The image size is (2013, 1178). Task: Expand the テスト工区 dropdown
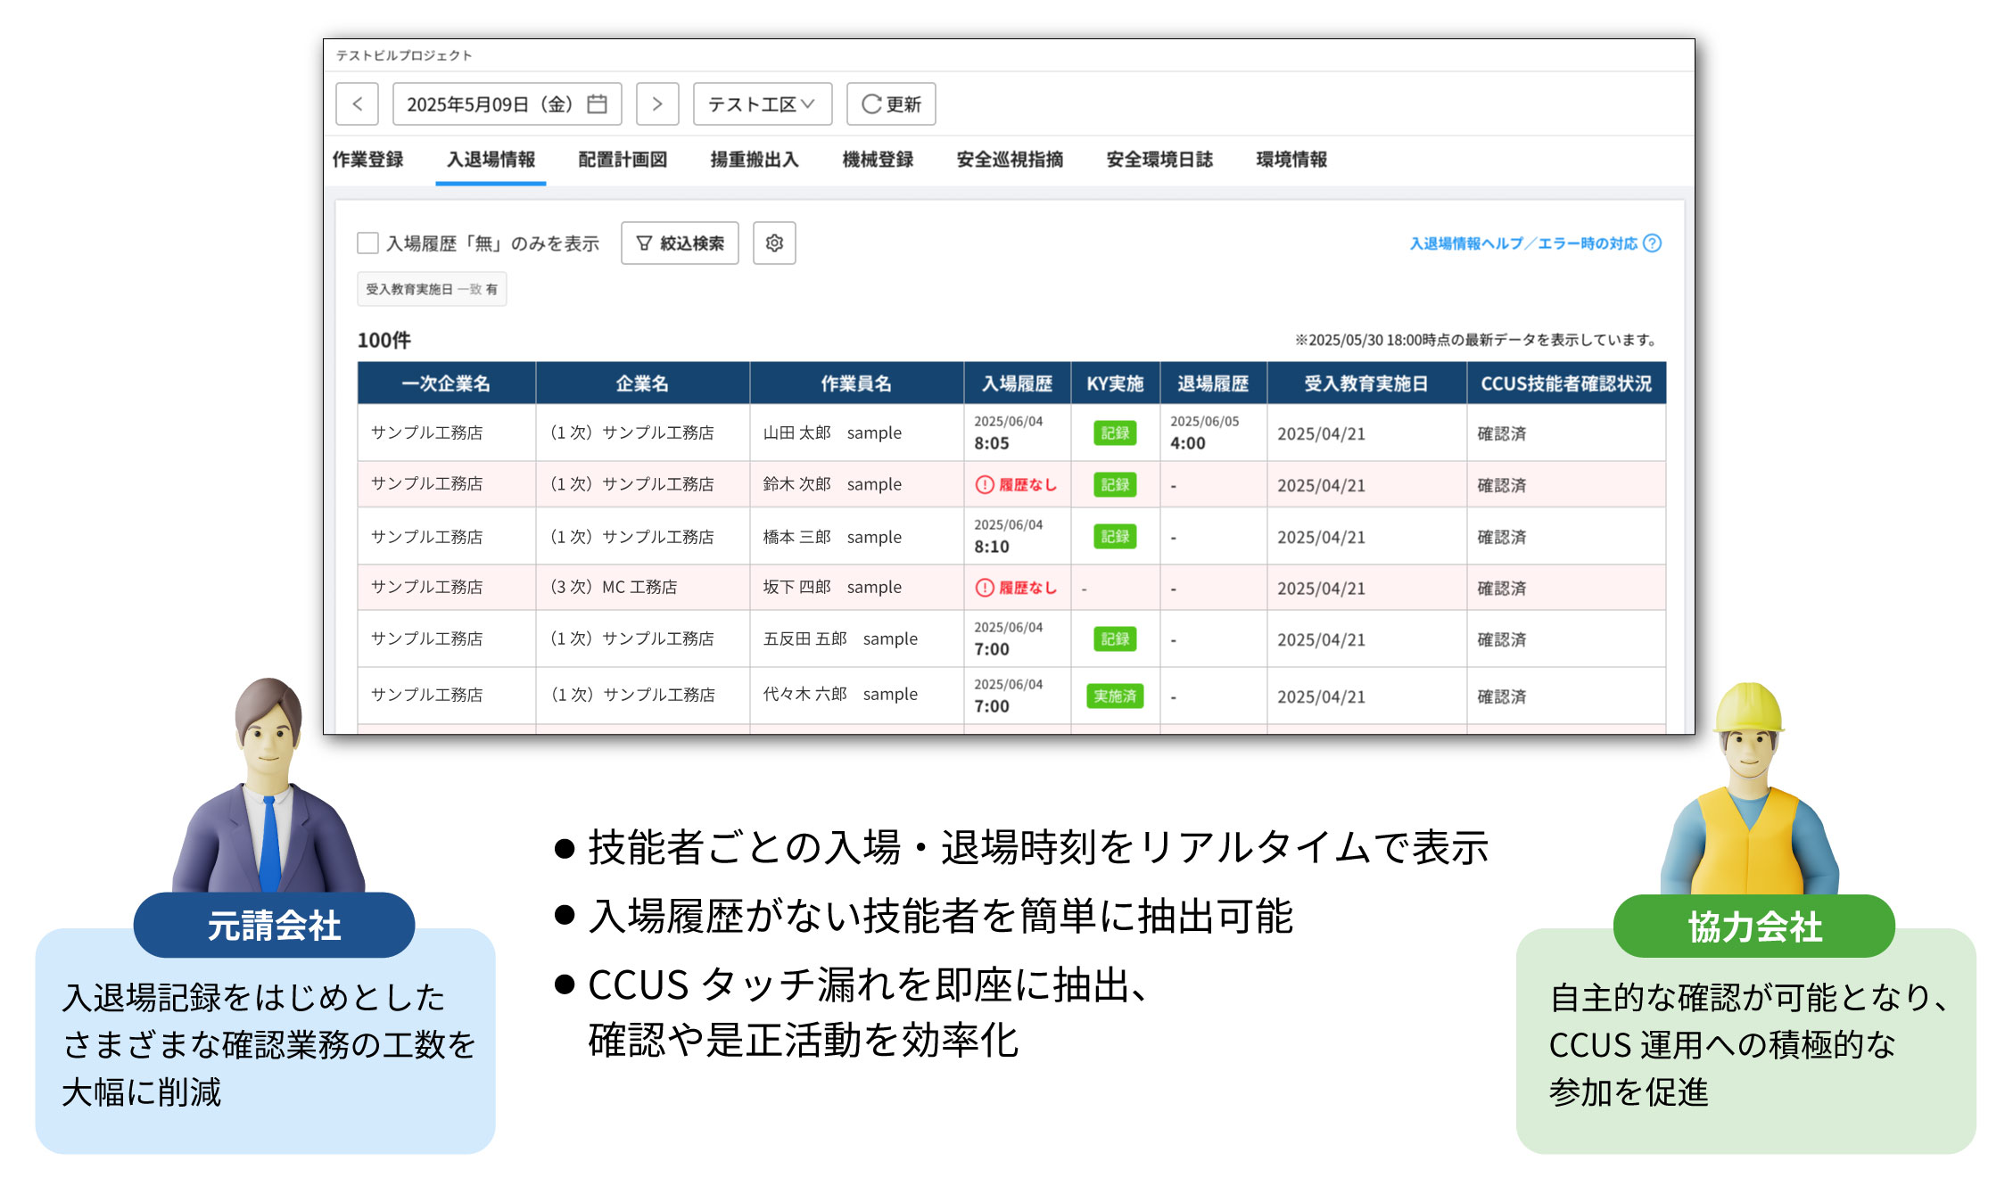point(762,104)
